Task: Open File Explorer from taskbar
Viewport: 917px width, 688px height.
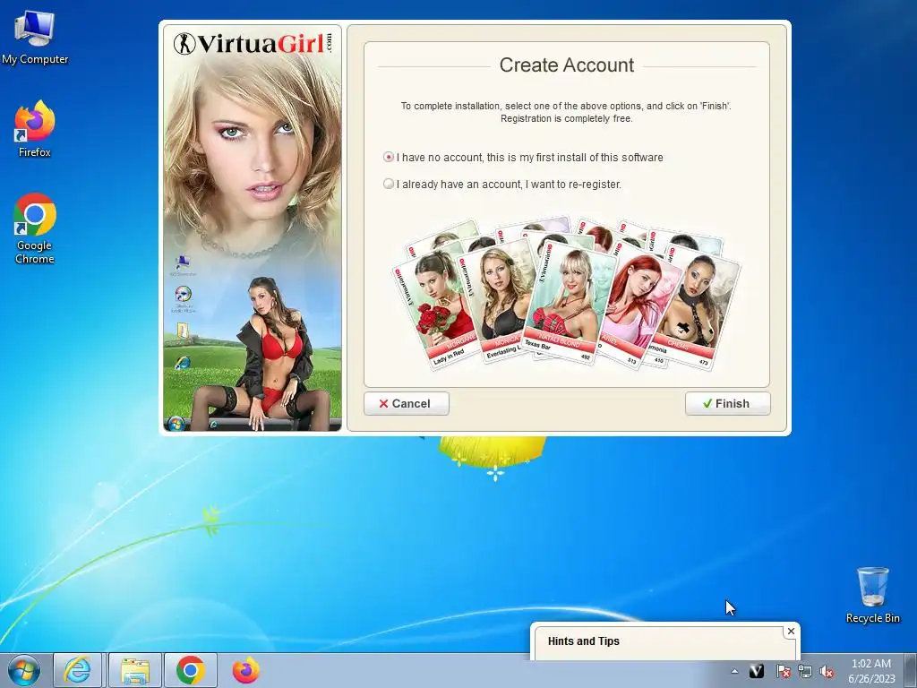Action: point(135,670)
